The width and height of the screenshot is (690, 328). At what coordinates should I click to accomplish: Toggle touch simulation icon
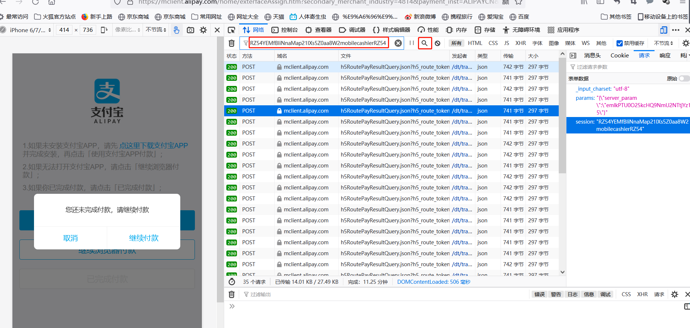click(177, 30)
